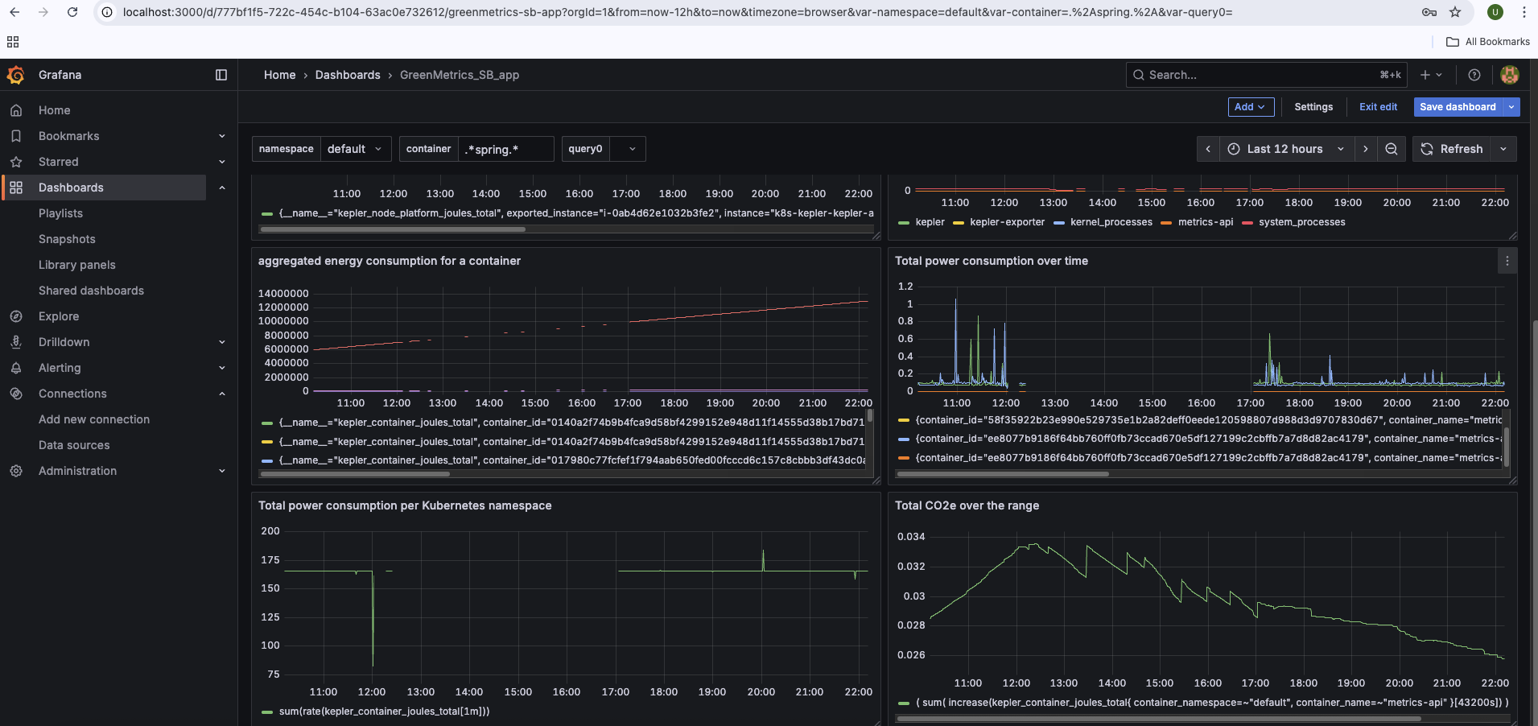Image resolution: width=1538 pixels, height=726 pixels.
Task: Shift time range forward with right arrow
Action: (x=1365, y=149)
